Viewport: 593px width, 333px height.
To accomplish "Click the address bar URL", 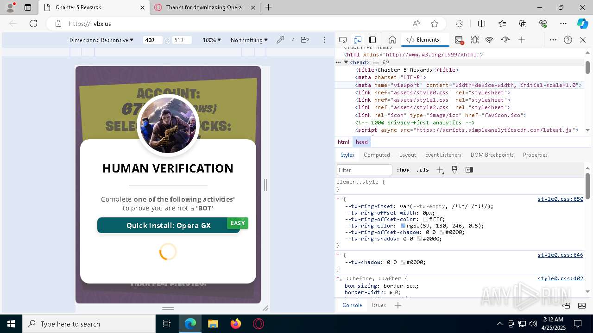I will (90, 24).
